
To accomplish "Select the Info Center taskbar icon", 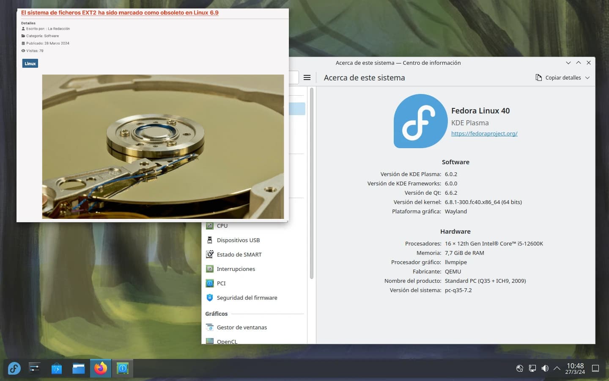I will [123, 368].
